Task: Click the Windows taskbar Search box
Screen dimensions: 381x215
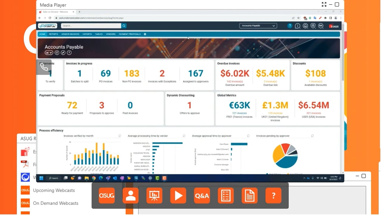Action: [54, 178]
